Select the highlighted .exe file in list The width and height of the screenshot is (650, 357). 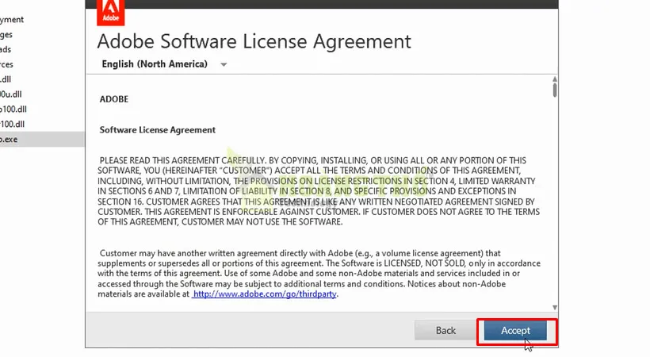pyautogui.click(x=10, y=139)
